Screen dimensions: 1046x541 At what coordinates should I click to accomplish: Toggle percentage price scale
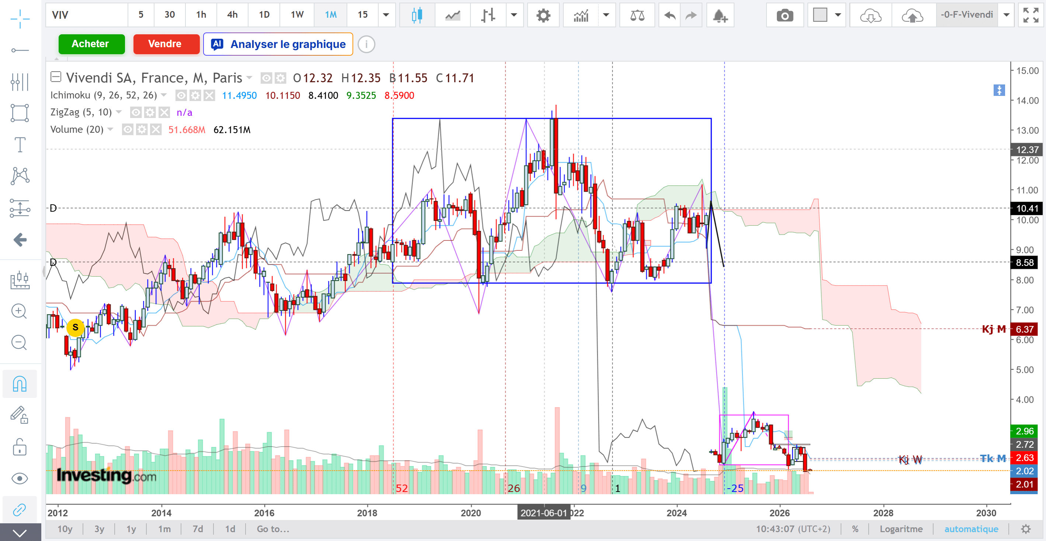coord(855,529)
